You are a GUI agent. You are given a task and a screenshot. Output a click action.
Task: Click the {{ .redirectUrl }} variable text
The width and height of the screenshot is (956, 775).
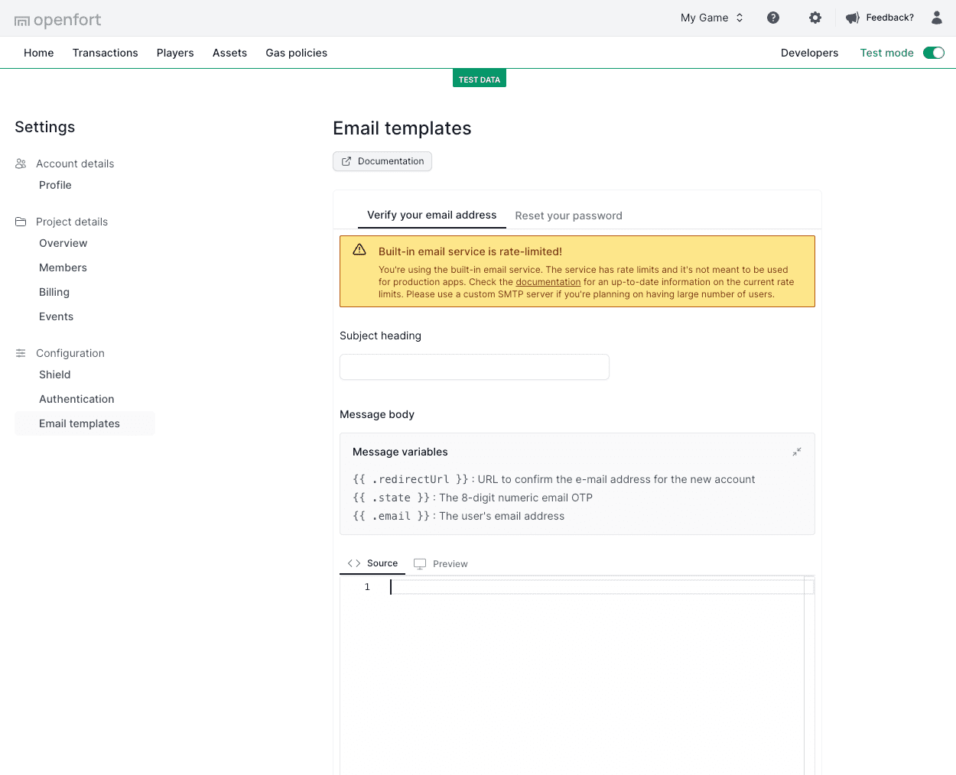click(411, 479)
